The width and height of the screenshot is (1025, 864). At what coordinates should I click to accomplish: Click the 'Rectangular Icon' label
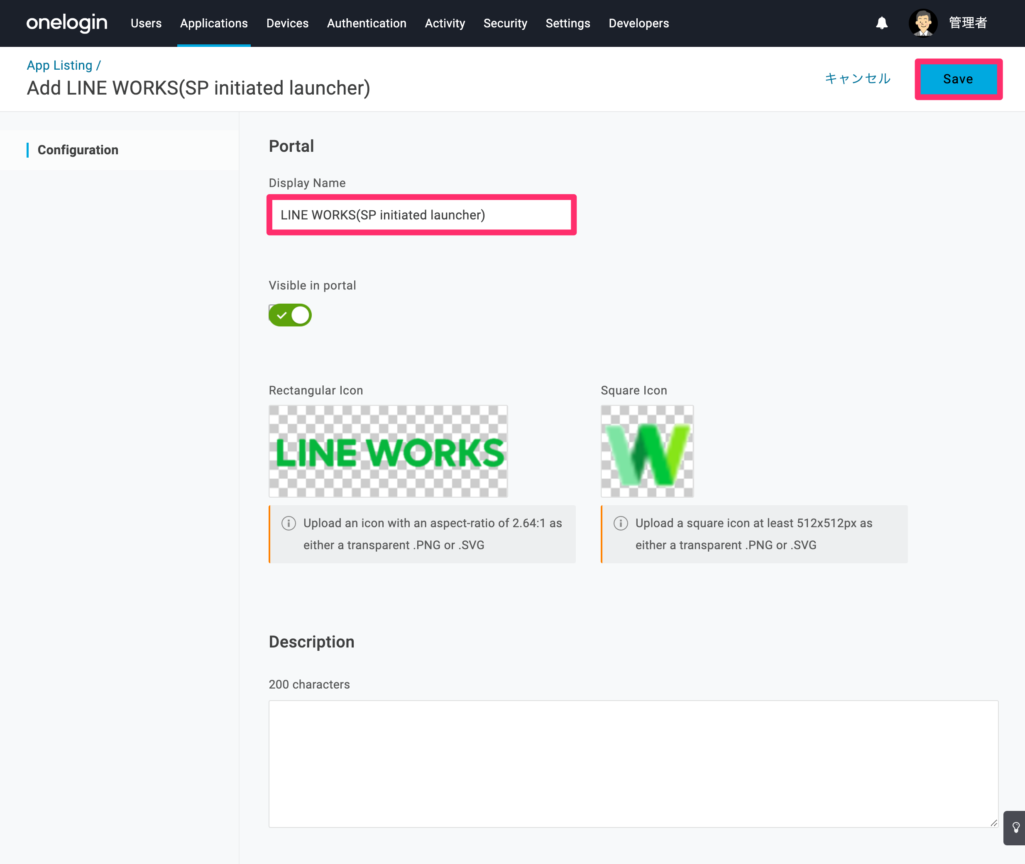click(316, 390)
